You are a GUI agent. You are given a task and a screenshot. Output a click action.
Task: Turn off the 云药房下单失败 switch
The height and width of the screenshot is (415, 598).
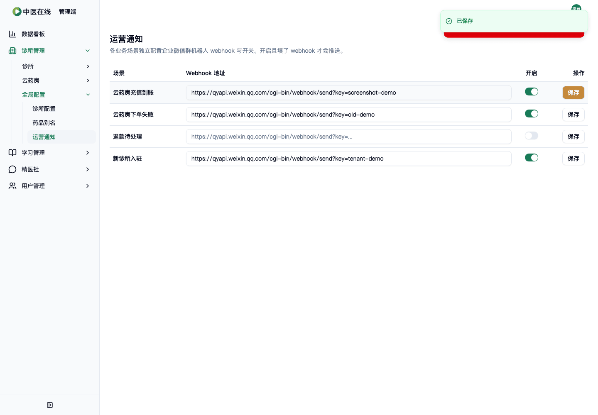[x=532, y=114]
